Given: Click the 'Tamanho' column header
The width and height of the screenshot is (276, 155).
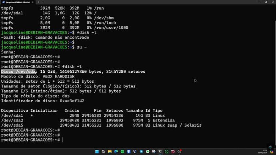Looking at the screenshot, I should pos(134,111).
